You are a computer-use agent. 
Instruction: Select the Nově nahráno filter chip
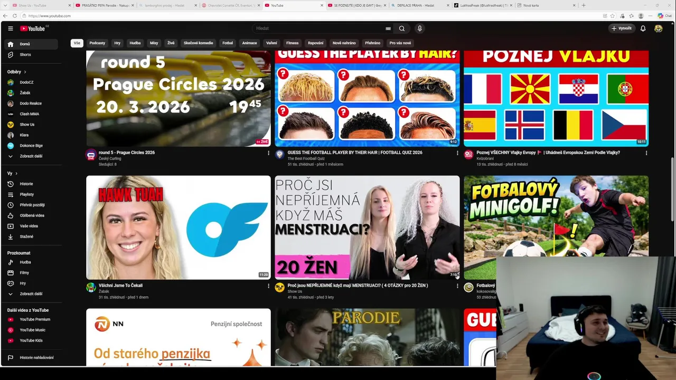click(x=344, y=43)
